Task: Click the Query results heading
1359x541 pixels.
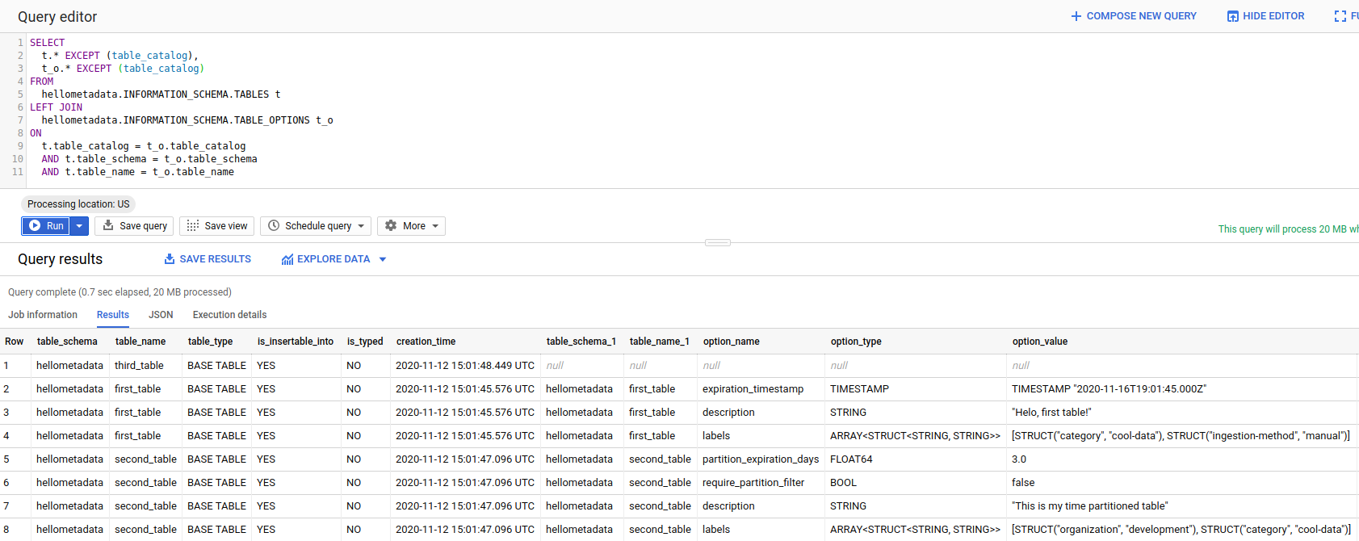Action: click(61, 259)
